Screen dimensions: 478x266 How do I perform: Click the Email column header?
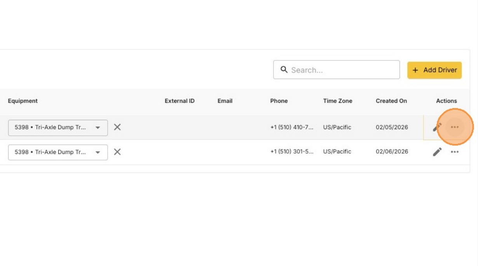225,101
